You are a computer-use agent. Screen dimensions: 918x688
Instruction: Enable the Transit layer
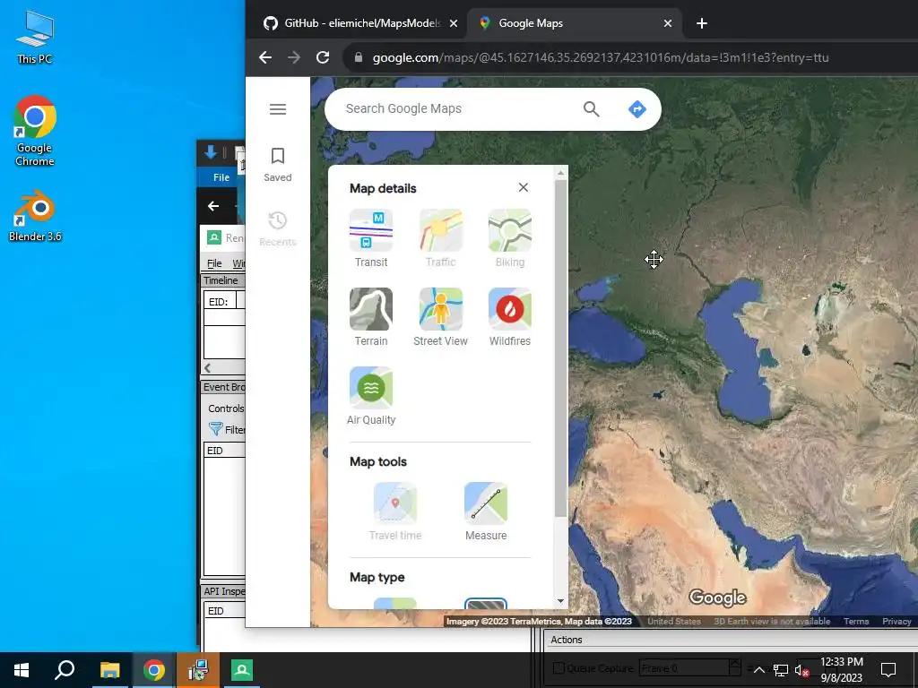(371, 238)
